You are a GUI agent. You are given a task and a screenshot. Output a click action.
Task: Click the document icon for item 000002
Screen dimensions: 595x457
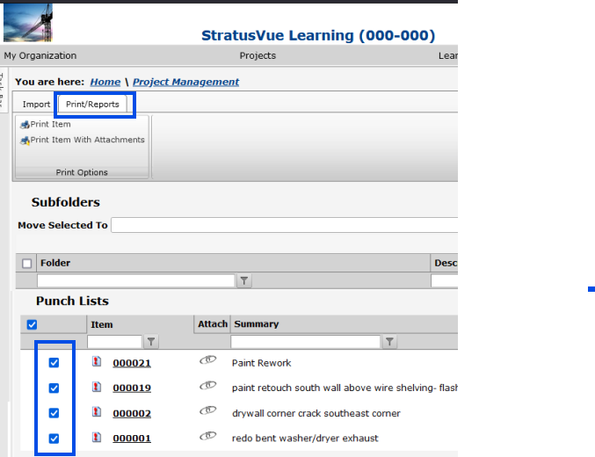tap(97, 412)
